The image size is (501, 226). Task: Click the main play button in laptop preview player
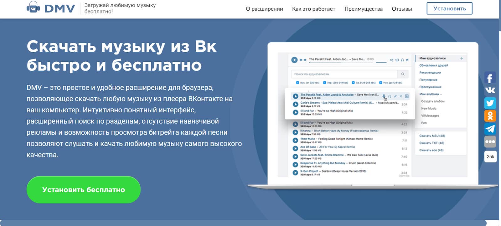[x=294, y=59]
